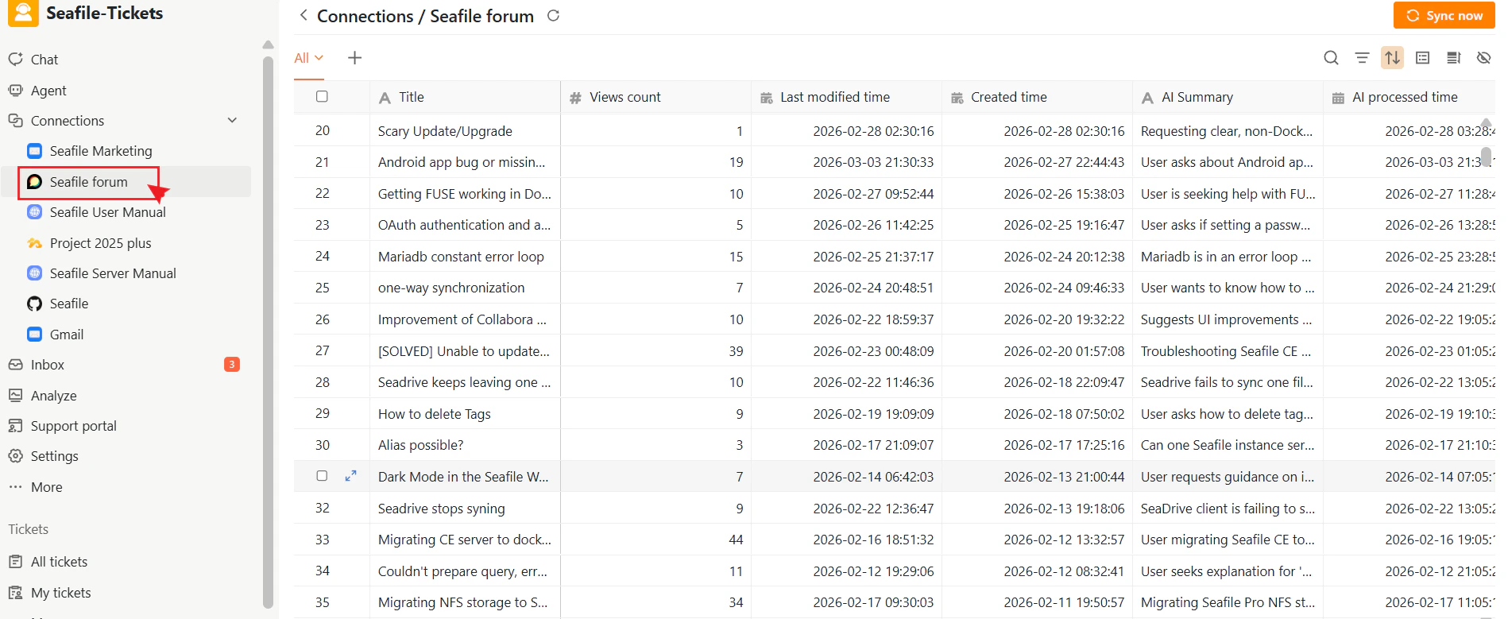This screenshot has width=1508, height=619.
Task: Show All tickets
Action: click(59, 562)
